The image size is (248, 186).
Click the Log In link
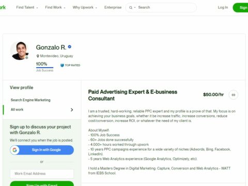point(223,7)
